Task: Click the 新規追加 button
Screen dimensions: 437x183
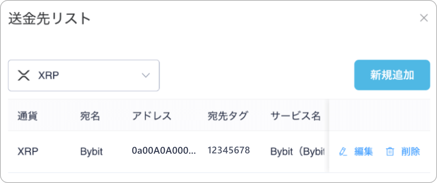Action: [x=392, y=75]
